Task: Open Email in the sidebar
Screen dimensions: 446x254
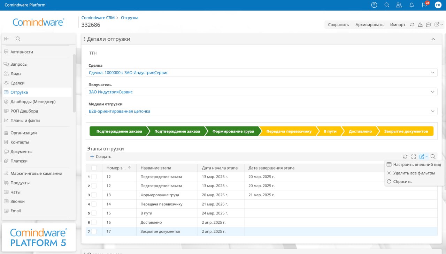Action: 16,211
